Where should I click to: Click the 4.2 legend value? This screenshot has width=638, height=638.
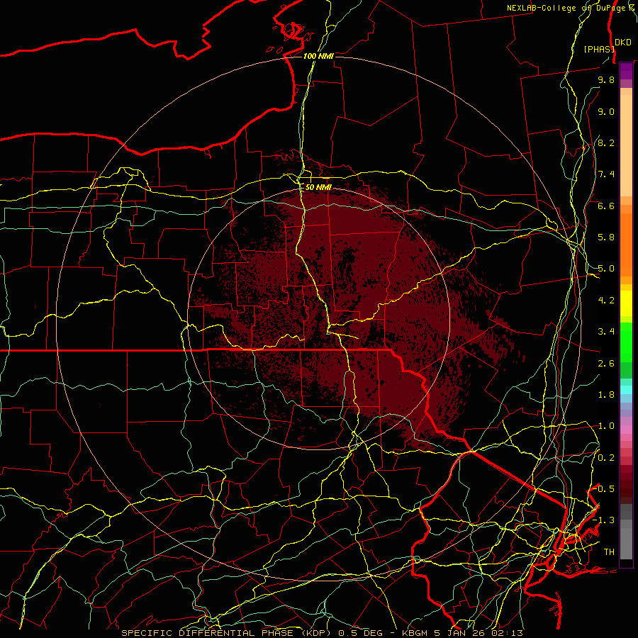(606, 301)
